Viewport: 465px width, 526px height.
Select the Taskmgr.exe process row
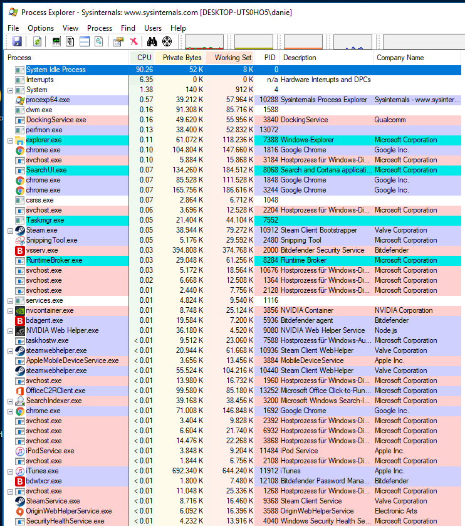pos(232,221)
